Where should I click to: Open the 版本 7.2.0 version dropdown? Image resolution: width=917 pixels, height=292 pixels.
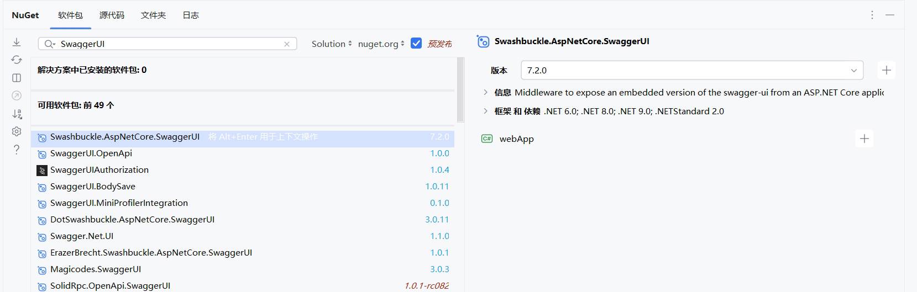tap(692, 70)
